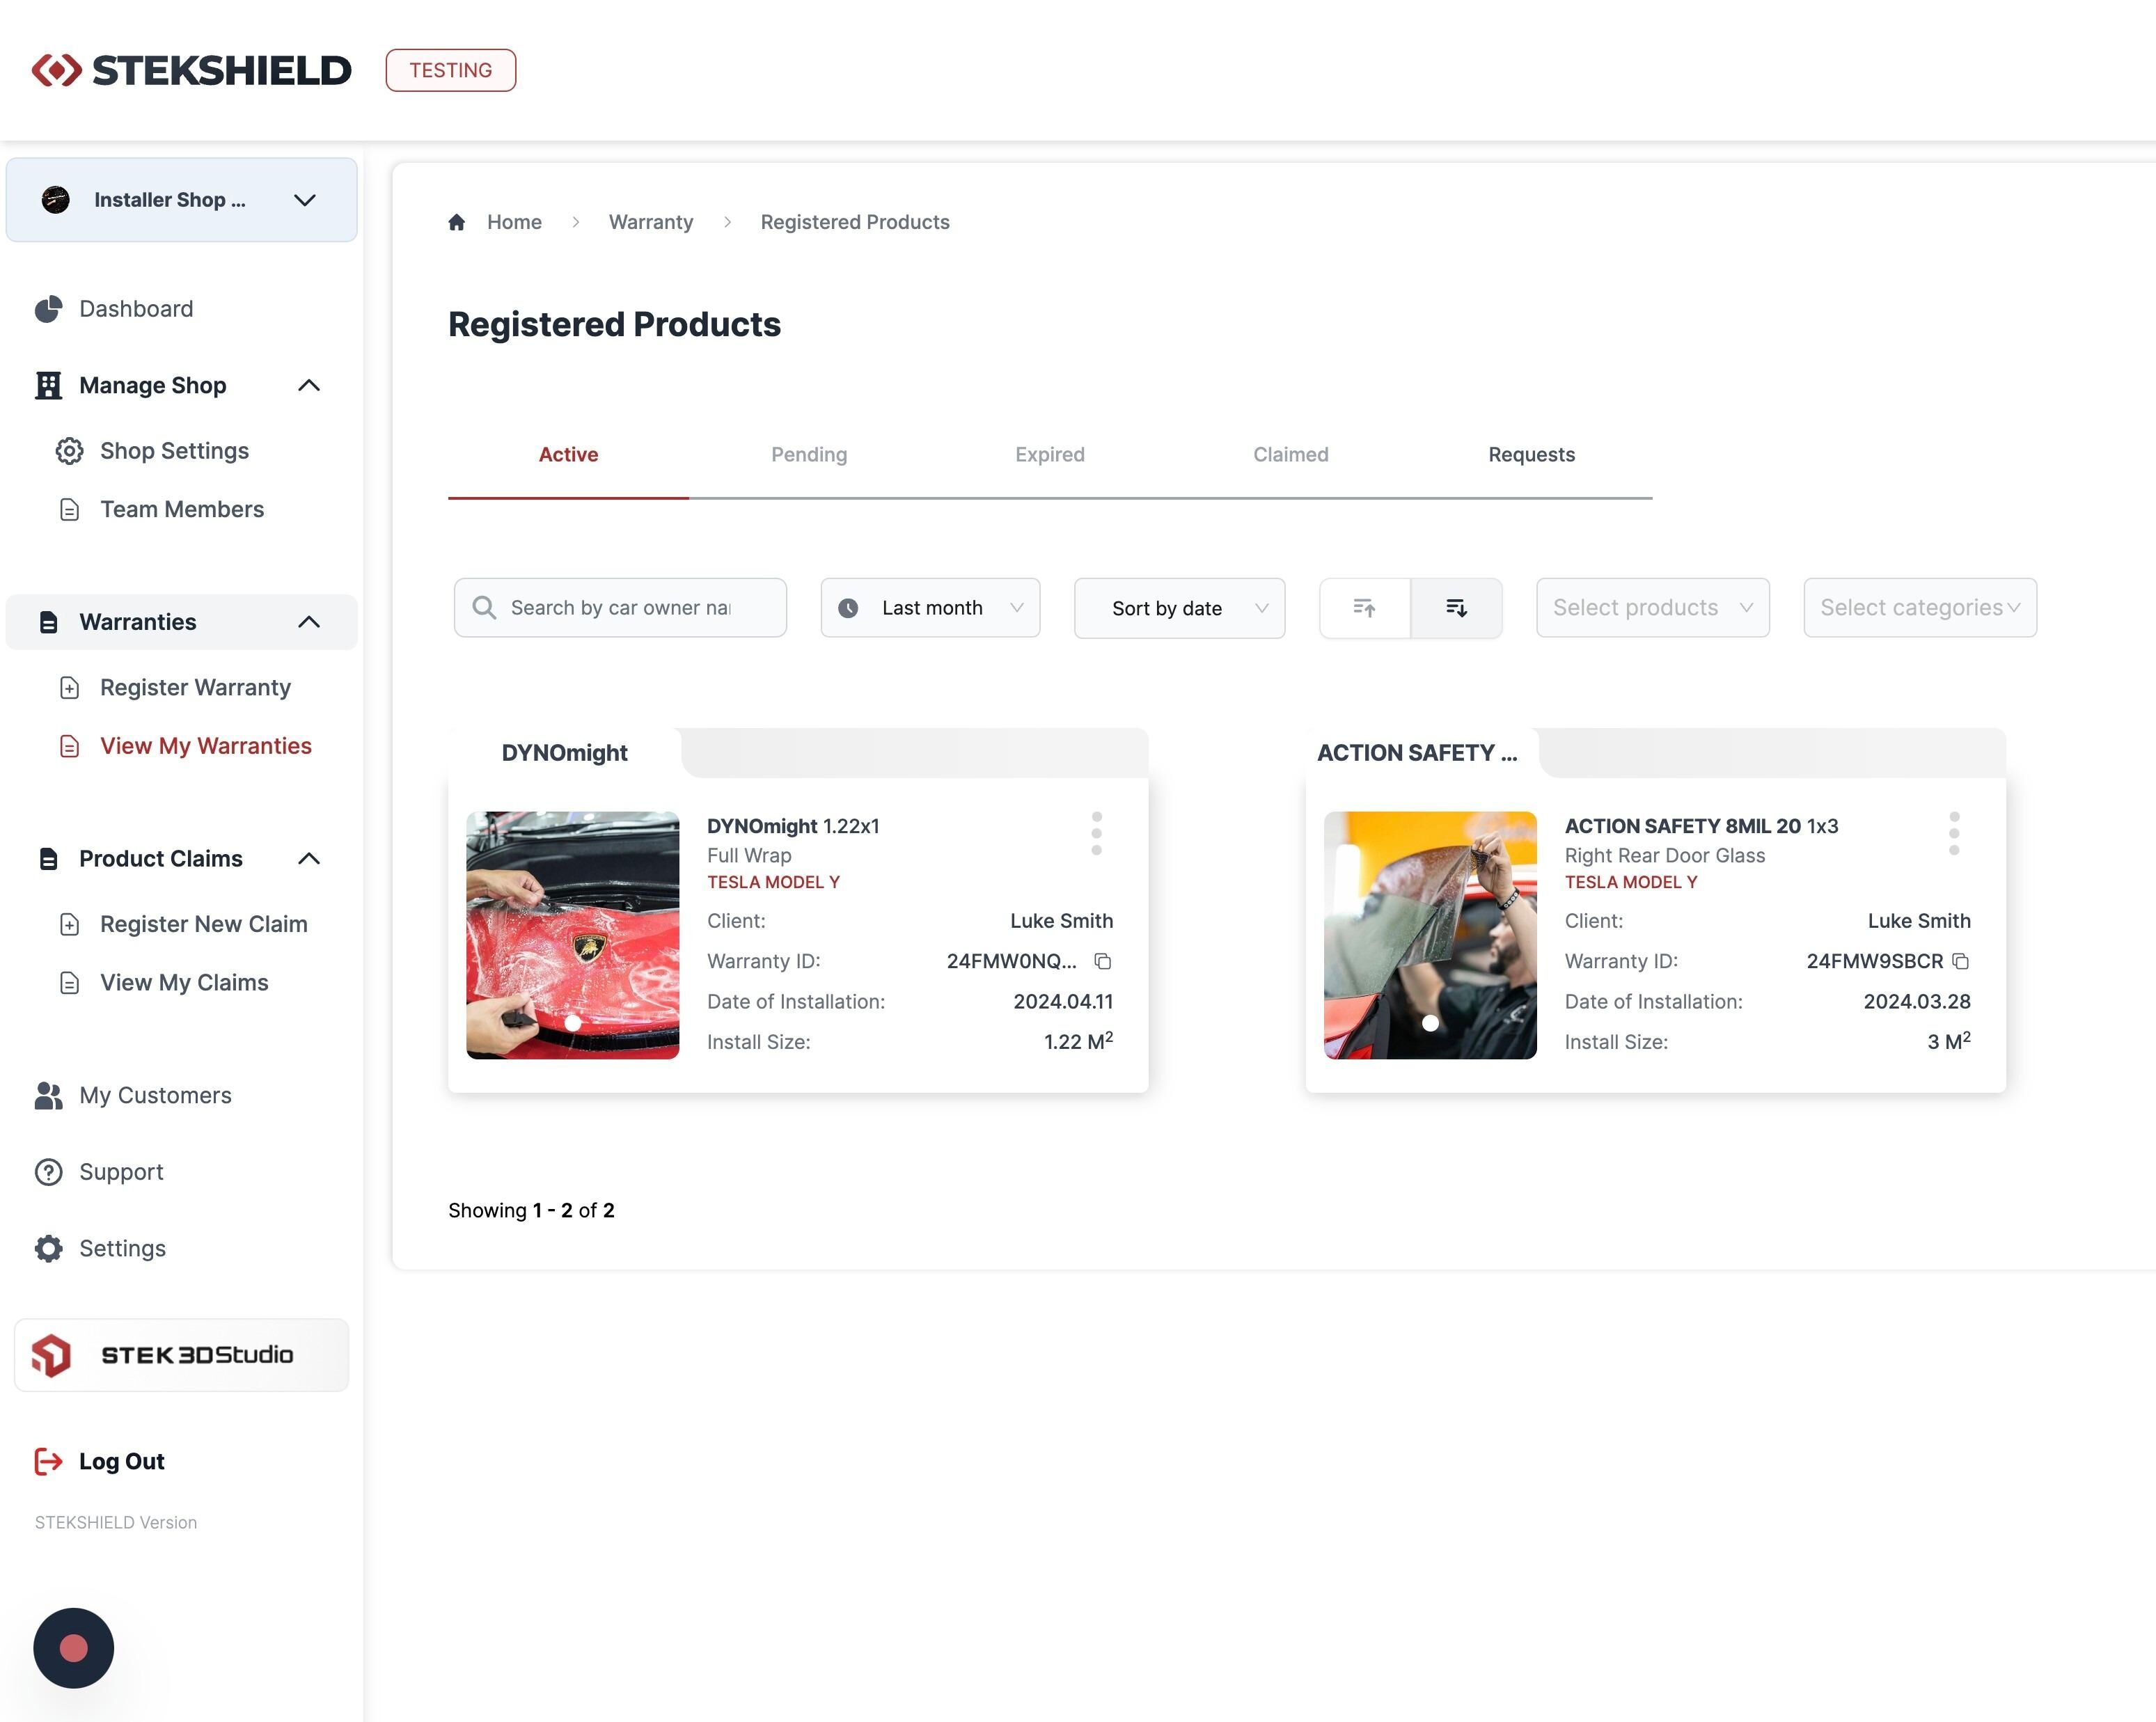Click the search magnifier icon
This screenshot has width=2156, height=1722.
(484, 608)
